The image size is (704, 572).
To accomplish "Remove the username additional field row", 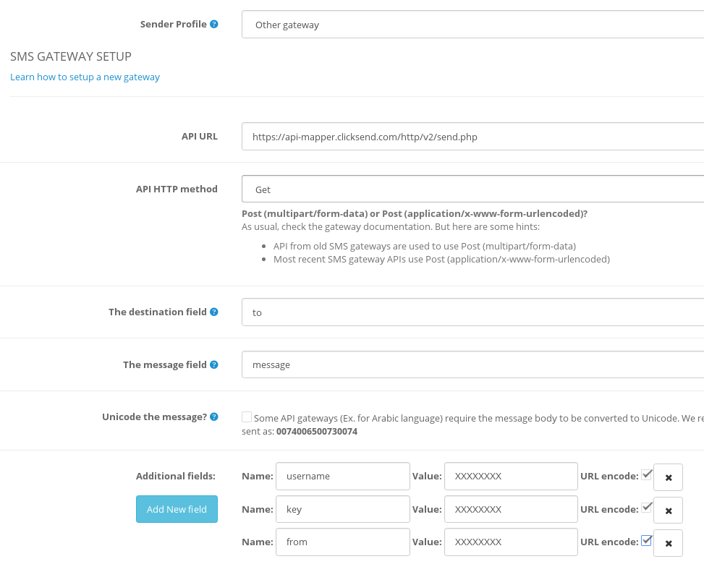I will [x=668, y=477].
